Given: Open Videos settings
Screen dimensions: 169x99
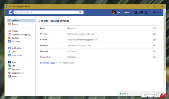Looking at the screenshot, I should tap(15, 76).
